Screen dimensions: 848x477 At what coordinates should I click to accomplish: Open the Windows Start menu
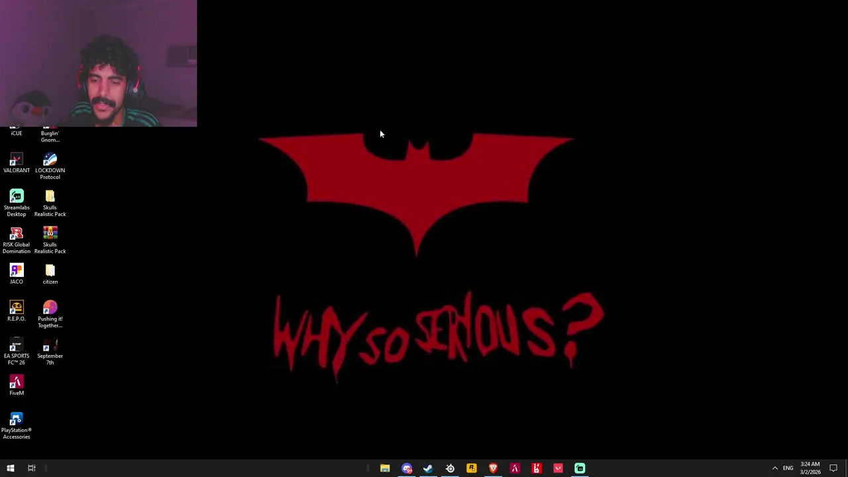tap(11, 468)
